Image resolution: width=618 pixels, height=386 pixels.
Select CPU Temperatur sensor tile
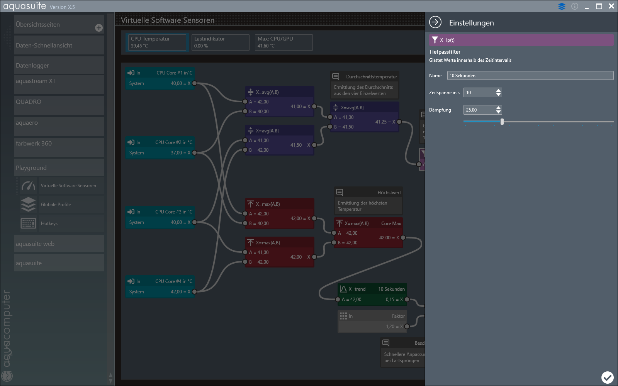click(x=157, y=42)
